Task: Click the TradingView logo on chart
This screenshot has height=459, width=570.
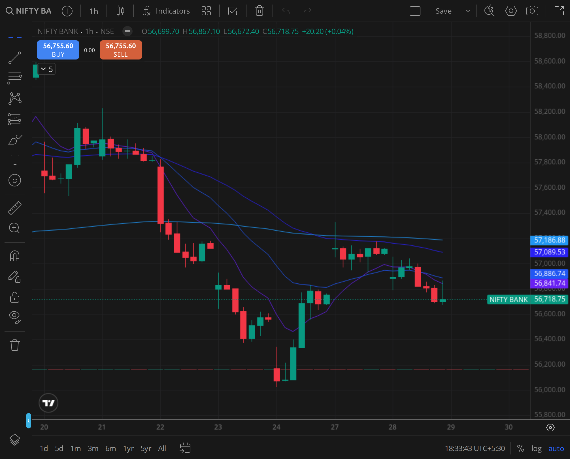Action: (48, 403)
